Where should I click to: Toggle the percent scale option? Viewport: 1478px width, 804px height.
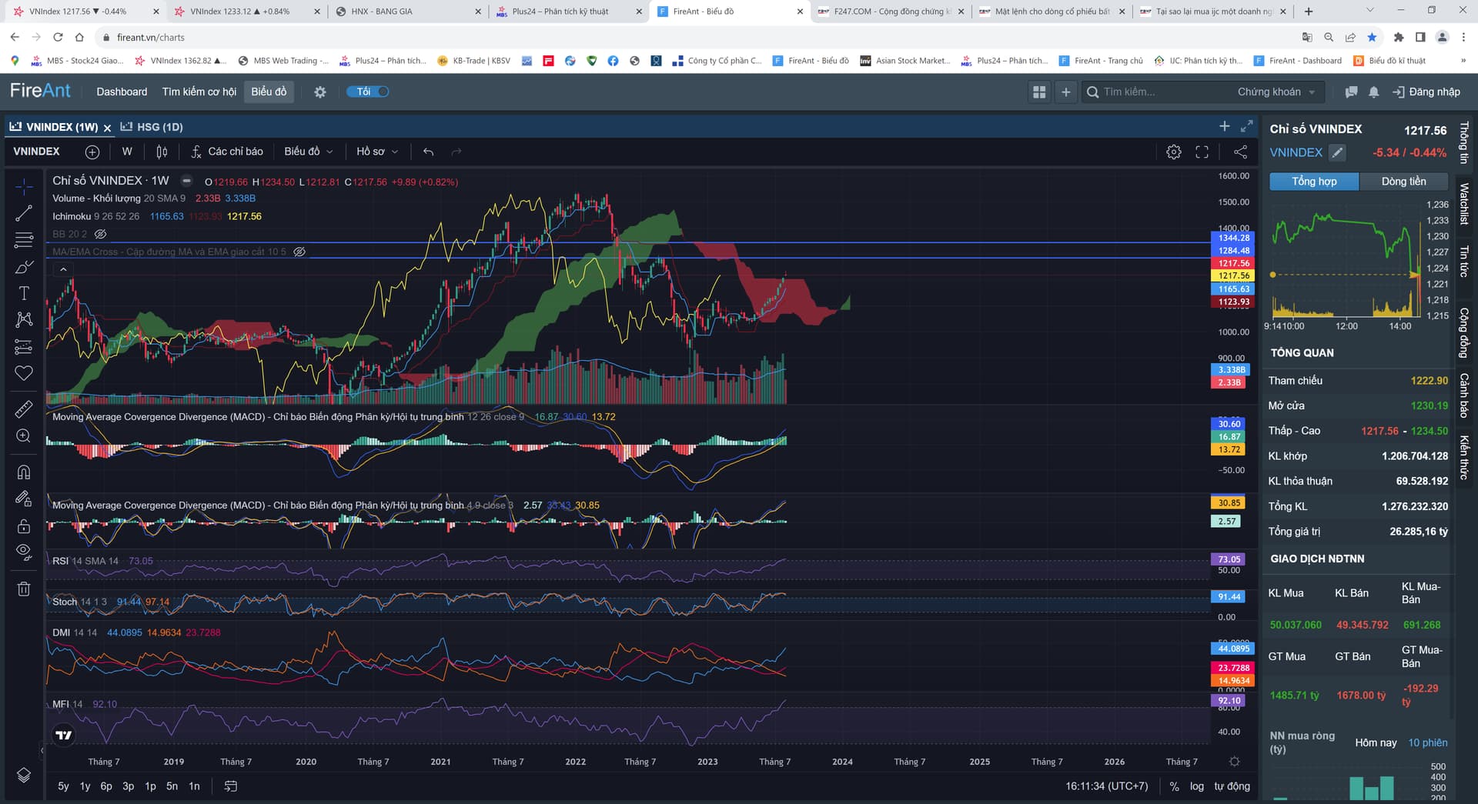(1174, 786)
